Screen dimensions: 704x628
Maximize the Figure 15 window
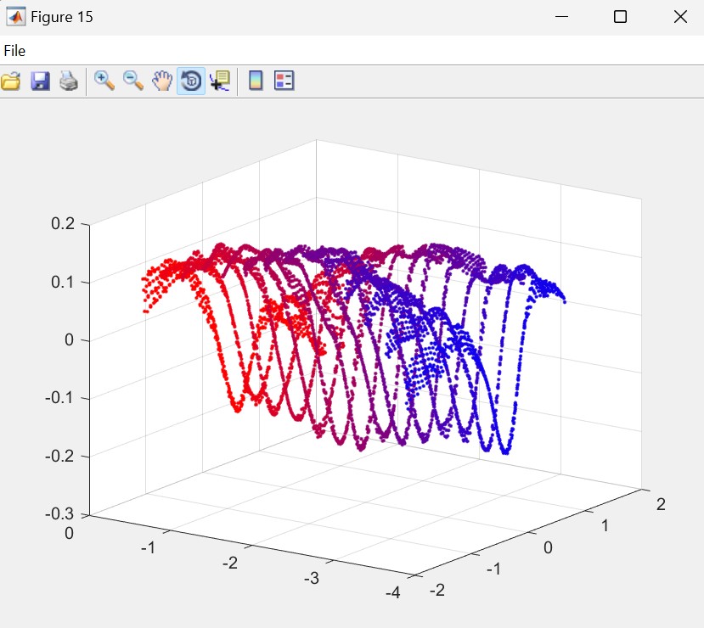pos(620,17)
